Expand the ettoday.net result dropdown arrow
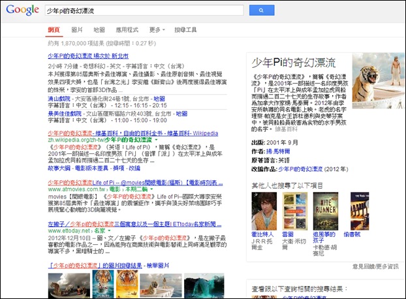406x299 pixels. pos(109,230)
